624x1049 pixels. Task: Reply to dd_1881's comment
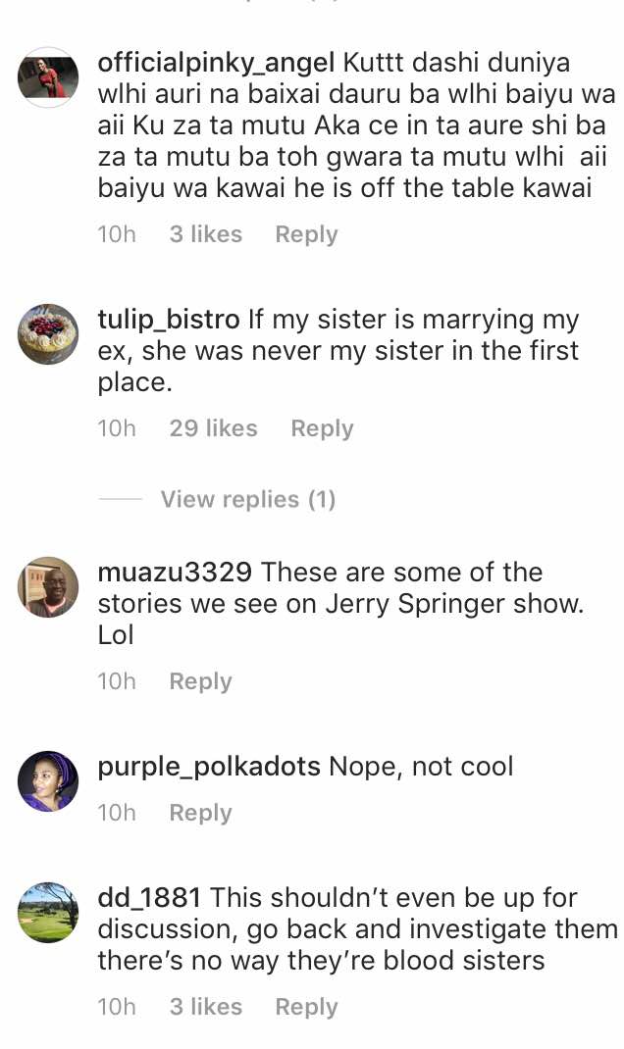(x=306, y=1008)
